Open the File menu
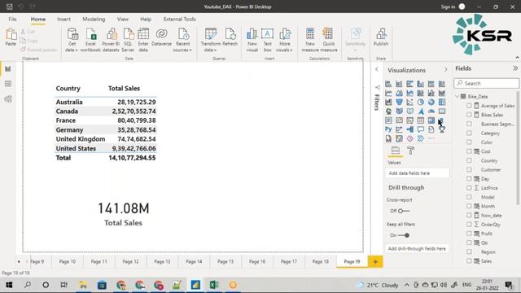 pos(13,20)
